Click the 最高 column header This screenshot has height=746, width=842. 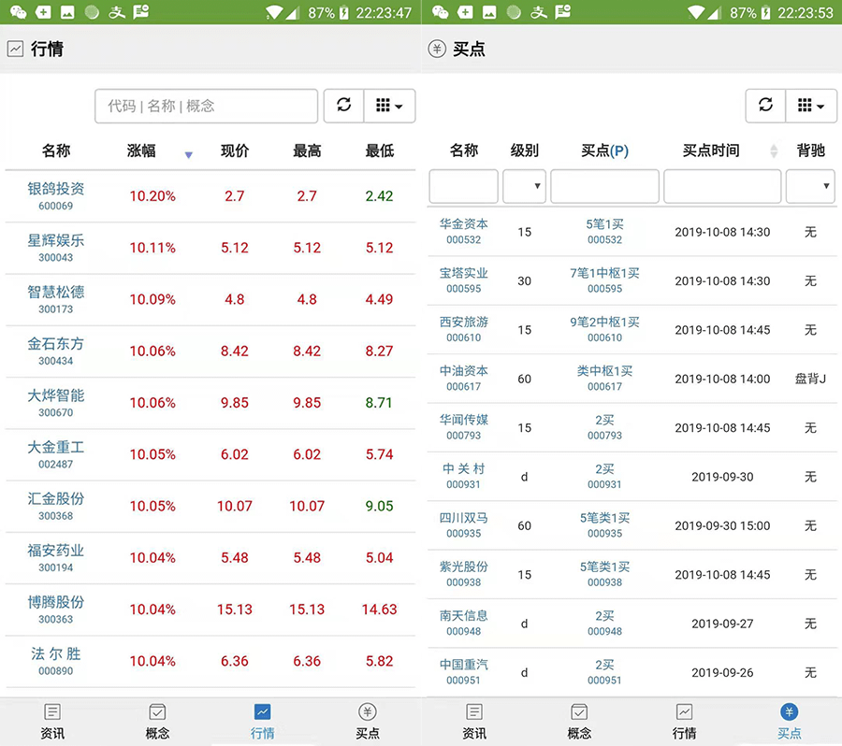[x=307, y=151]
